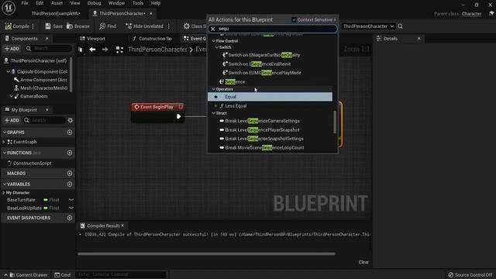Close the Components panel

pos(47,39)
